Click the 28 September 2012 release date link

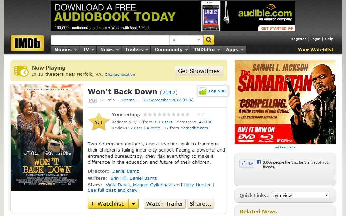click(168, 100)
